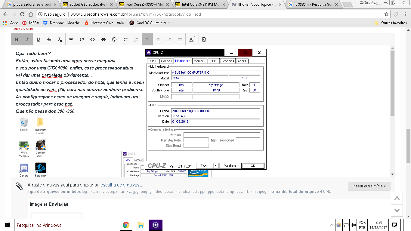
Task: Open the Chrome menu (three dots)
Action: point(405,14)
